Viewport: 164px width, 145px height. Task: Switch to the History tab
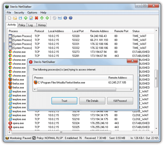click(42, 25)
